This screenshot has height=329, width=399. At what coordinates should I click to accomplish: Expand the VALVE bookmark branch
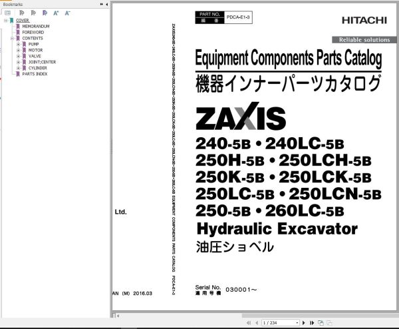click(x=18, y=56)
